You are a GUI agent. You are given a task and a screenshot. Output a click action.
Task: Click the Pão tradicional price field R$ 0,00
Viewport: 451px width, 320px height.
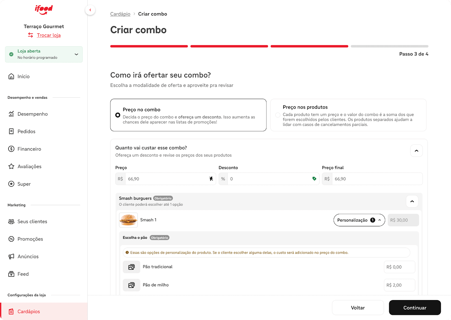coord(399,267)
